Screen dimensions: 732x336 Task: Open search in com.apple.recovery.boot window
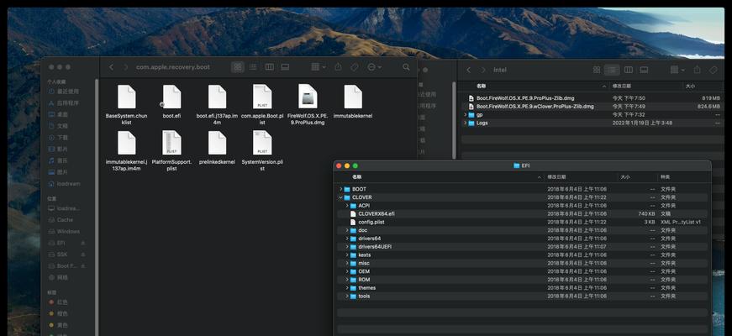(x=406, y=67)
